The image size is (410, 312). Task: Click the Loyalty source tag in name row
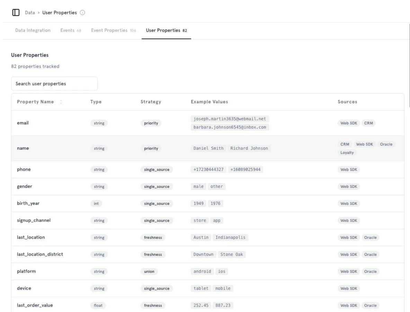pos(347,153)
